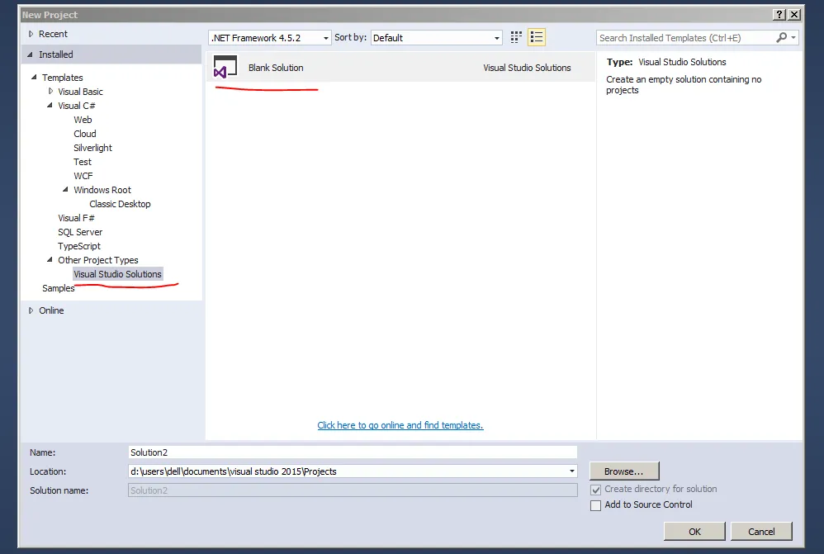This screenshot has width=824, height=554.
Task: Select the Blank Solution template text
Action: [276, 67]
